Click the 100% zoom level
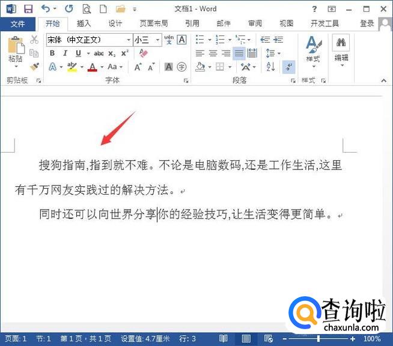The height and width of the screenshot is (346, 393). point(372,339)
